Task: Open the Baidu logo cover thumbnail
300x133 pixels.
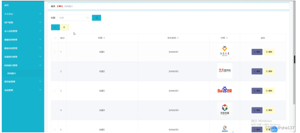Action: (x=225, y=90)
